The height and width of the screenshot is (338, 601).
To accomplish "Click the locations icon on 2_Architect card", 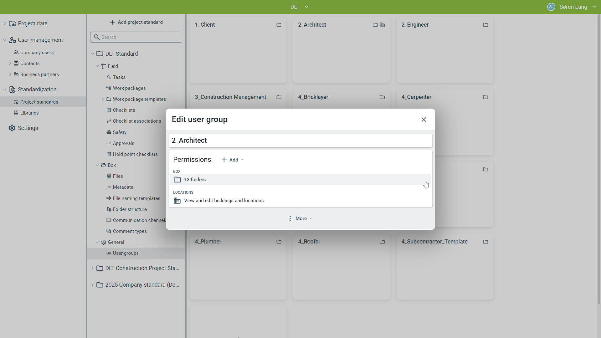I will (382, 25).
